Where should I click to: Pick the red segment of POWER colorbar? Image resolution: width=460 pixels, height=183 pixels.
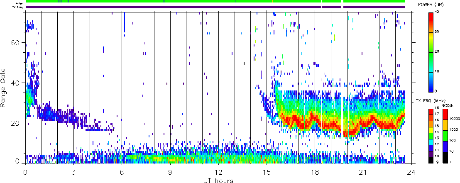(x=431, y=17)
